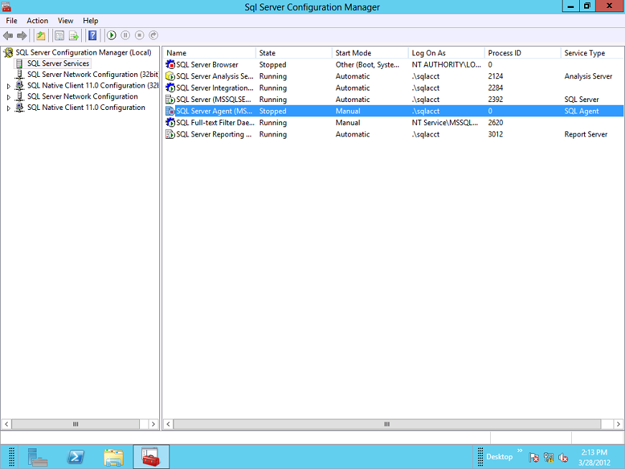Image resolution: width=625 pixels, height=469 pixels.
Task: Click the NT AUTHORITY\LO... log on cell
Action: pos(446,65)
